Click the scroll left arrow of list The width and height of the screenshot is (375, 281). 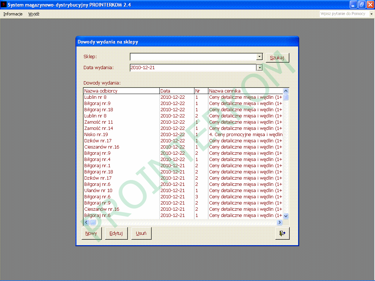[87, 222]
